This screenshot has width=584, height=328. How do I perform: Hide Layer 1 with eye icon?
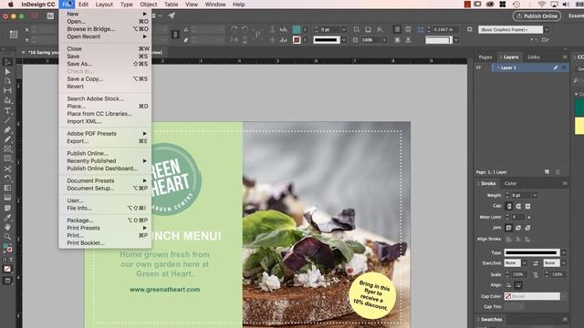478,67
